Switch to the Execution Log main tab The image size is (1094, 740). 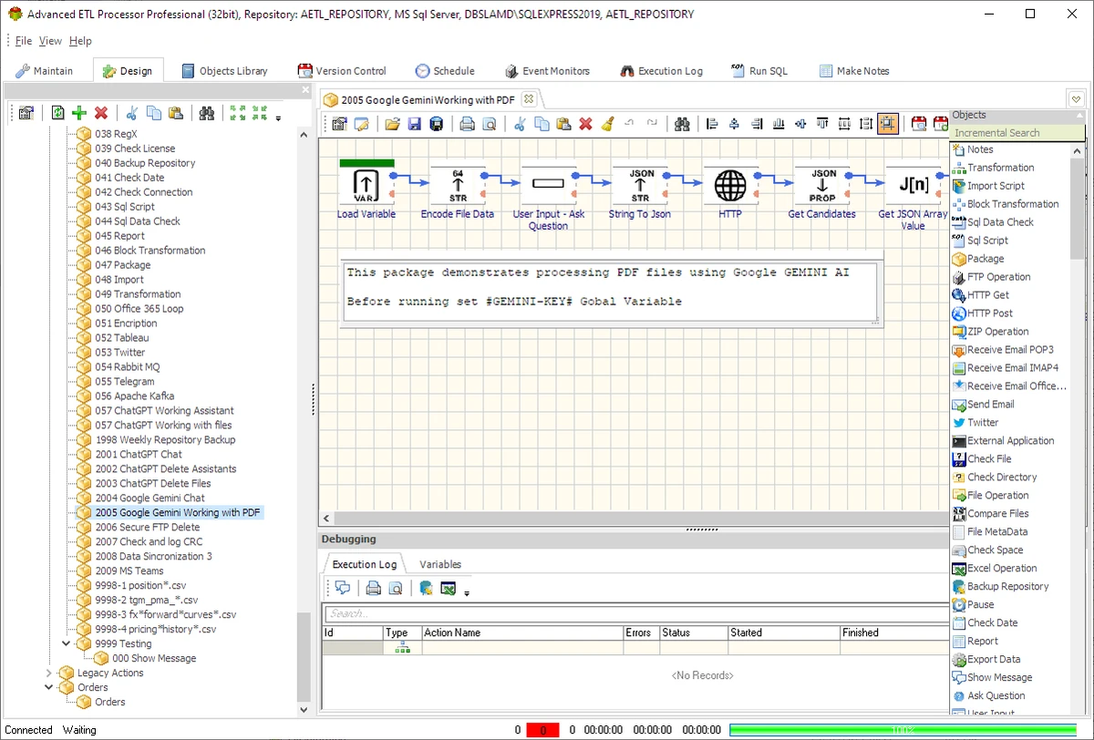tap(662, 71)
